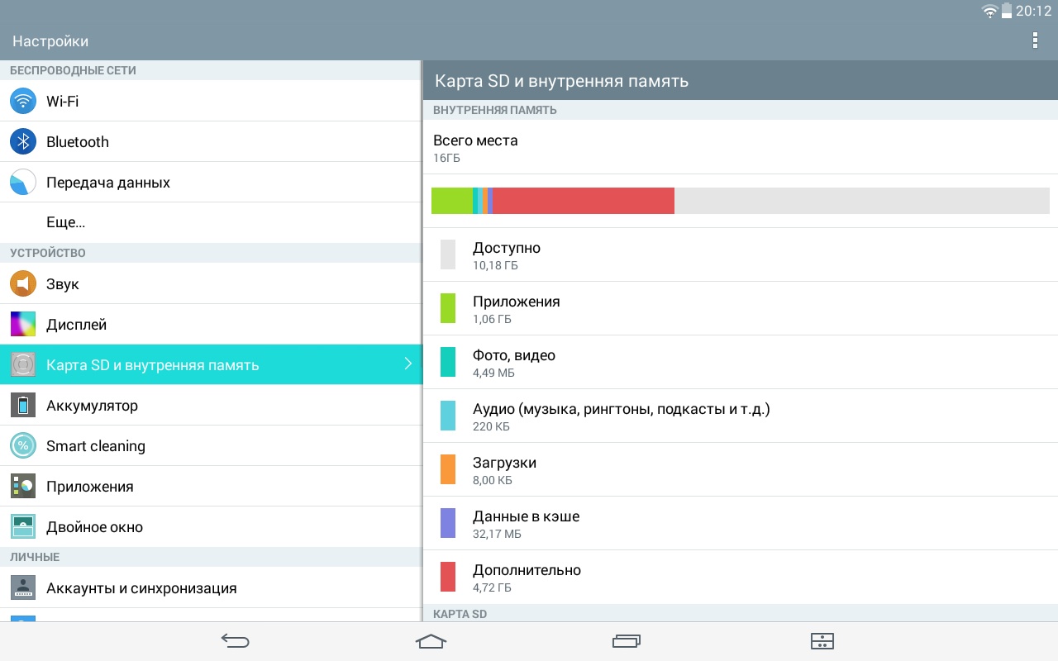The image size is (1058, 661).
Task: Open Приложения in the settings list
Action: (x=89, y=486)
